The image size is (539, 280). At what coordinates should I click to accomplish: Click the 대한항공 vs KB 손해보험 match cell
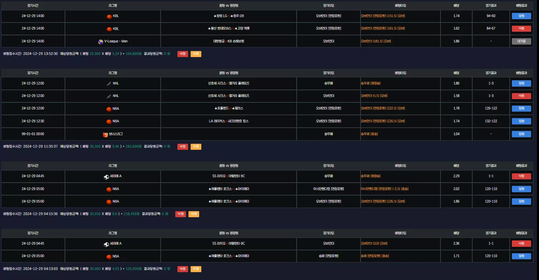[x=228, y=41]
